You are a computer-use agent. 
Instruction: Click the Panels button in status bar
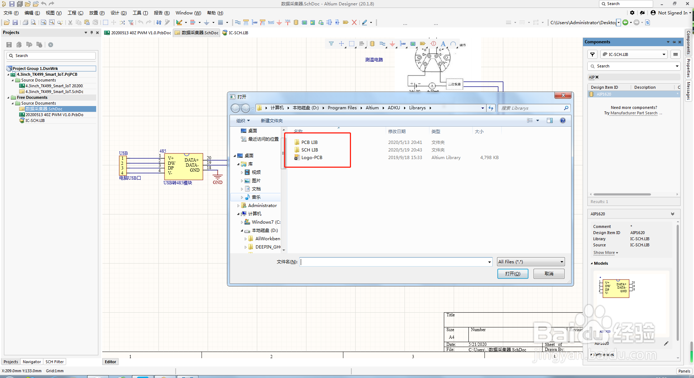pos(684,371)
